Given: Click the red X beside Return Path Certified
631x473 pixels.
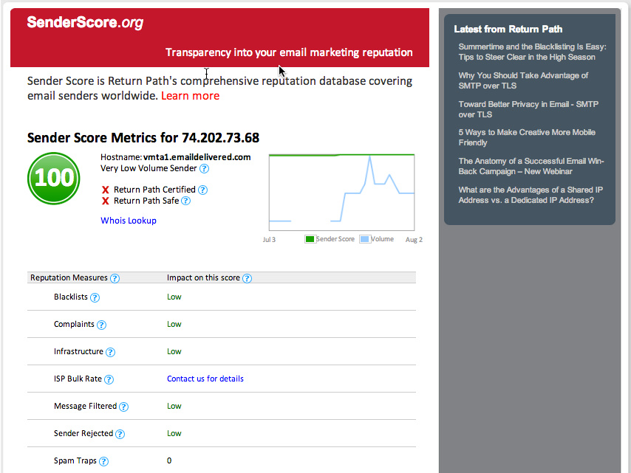Looking at the screenshot, I should pos(106,190).
